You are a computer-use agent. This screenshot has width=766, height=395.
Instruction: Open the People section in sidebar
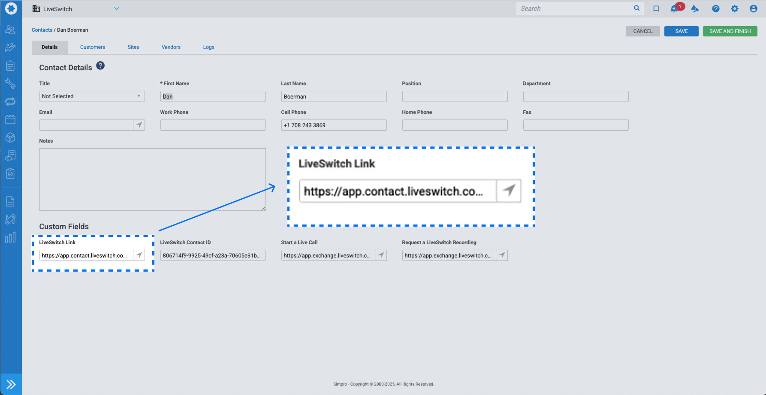(10, 30)
